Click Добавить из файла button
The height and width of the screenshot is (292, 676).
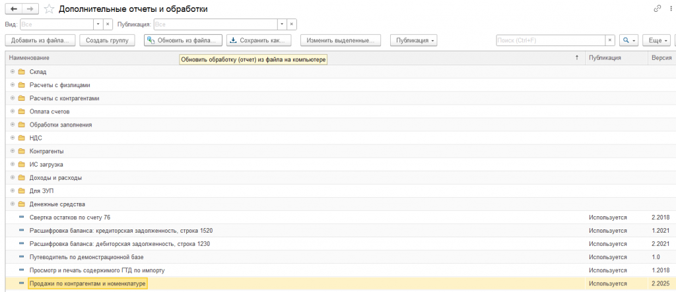40,40
